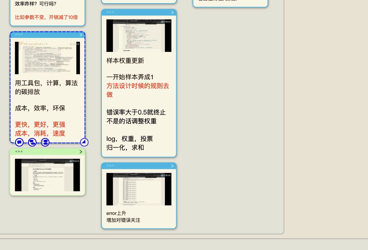The width and height of the screenshot is (368, 250).
Task: Select the text 效率咋样？可行吗？
Action: click(x=36, y=4)
